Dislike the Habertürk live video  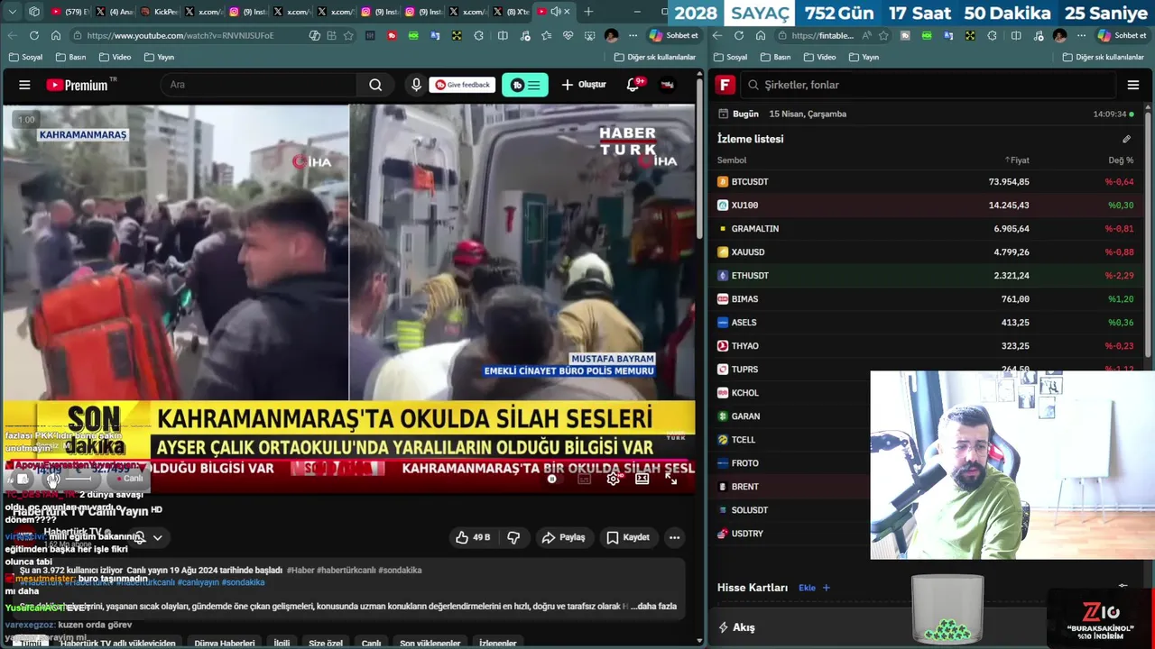[x=513, y=537]
